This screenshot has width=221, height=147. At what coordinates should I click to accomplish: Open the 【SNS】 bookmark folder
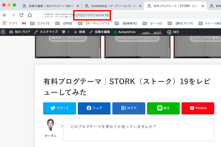coord(64,23)
